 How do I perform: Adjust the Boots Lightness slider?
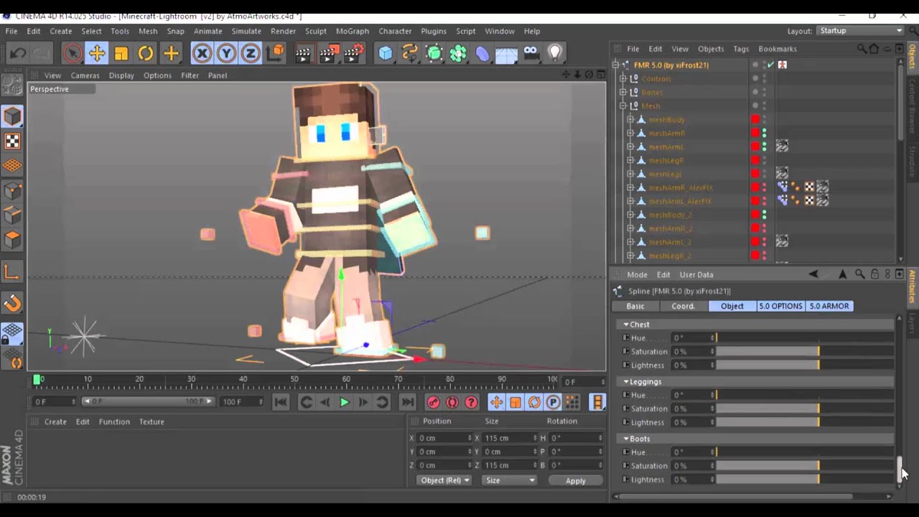point(804,480)
